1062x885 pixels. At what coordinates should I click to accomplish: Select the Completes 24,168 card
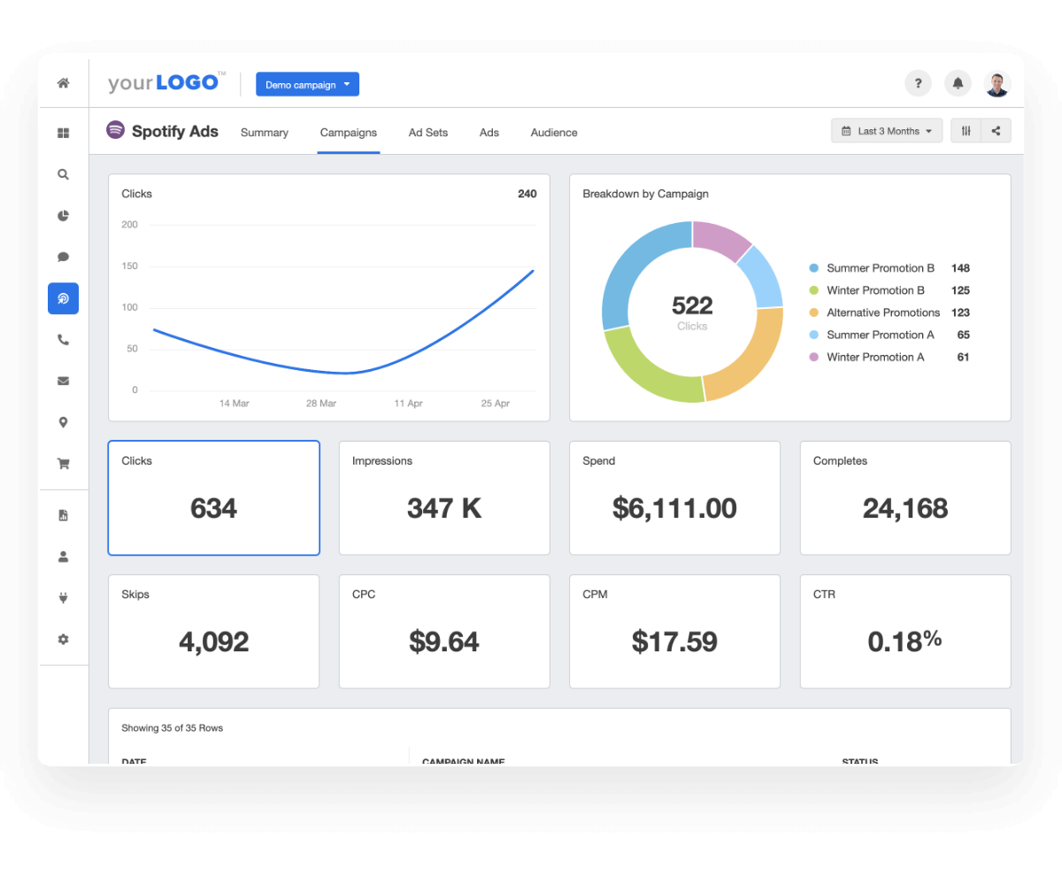(x=905, y=498)
